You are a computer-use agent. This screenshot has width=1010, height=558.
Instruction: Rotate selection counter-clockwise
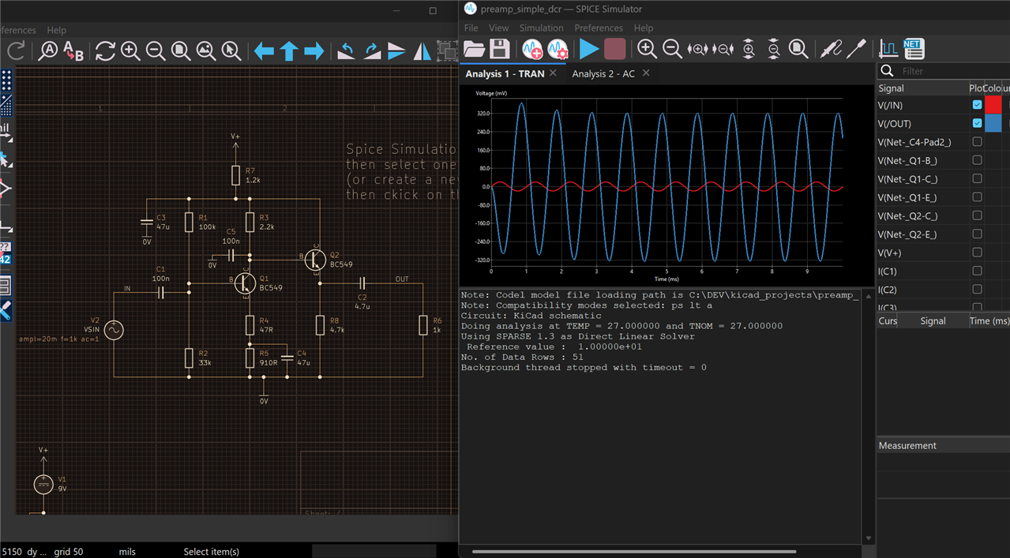click(x=346, y=52)
